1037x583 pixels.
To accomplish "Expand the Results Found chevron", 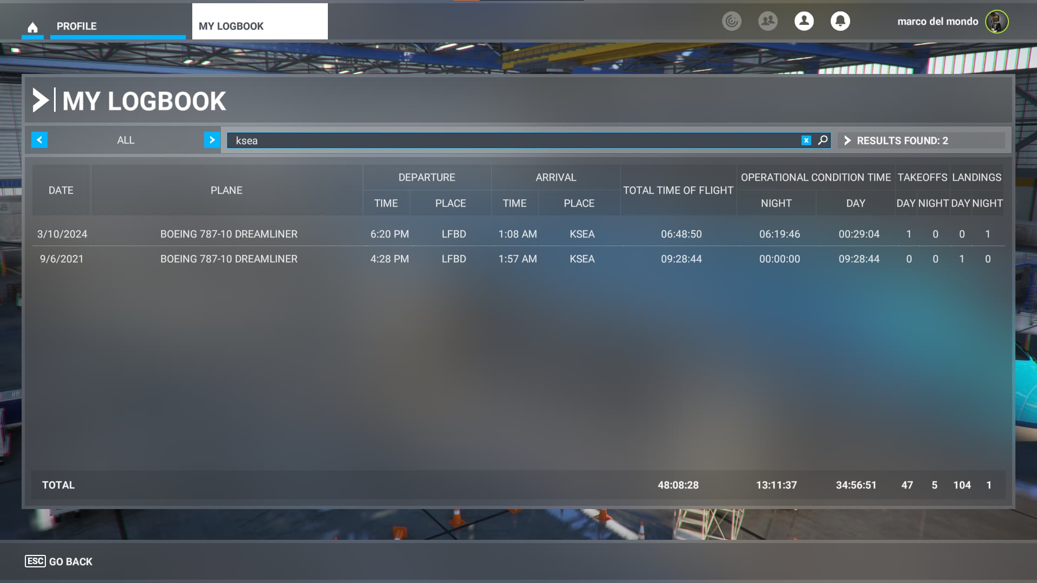I will (847, 140).
